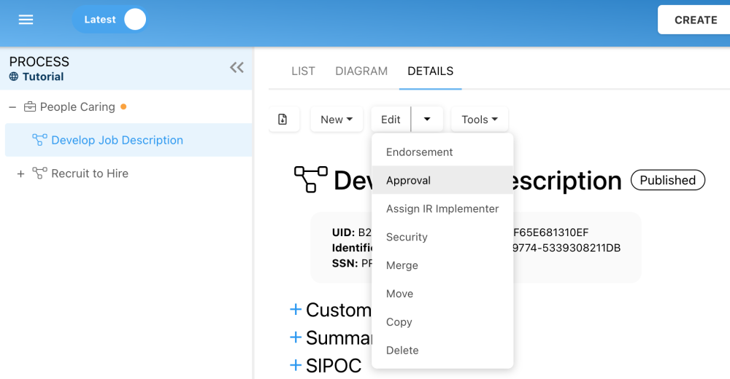This screenshot has width=730, height=379.
Task: Click the Create button
Action: pos(695,20)
